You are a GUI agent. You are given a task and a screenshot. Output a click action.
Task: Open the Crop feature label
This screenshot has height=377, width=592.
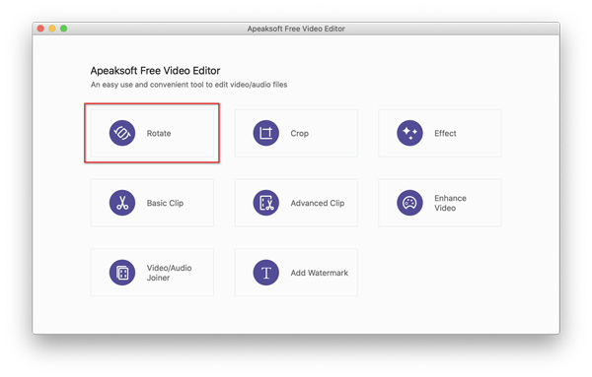tap(299, 133)
